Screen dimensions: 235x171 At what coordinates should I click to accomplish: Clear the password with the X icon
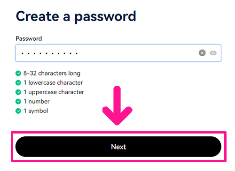202,53
